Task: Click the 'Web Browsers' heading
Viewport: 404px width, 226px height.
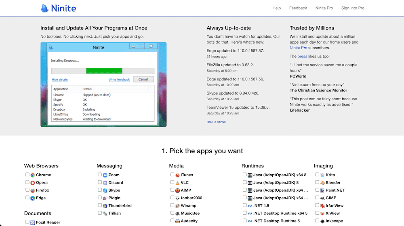Action: coord(41,166)
